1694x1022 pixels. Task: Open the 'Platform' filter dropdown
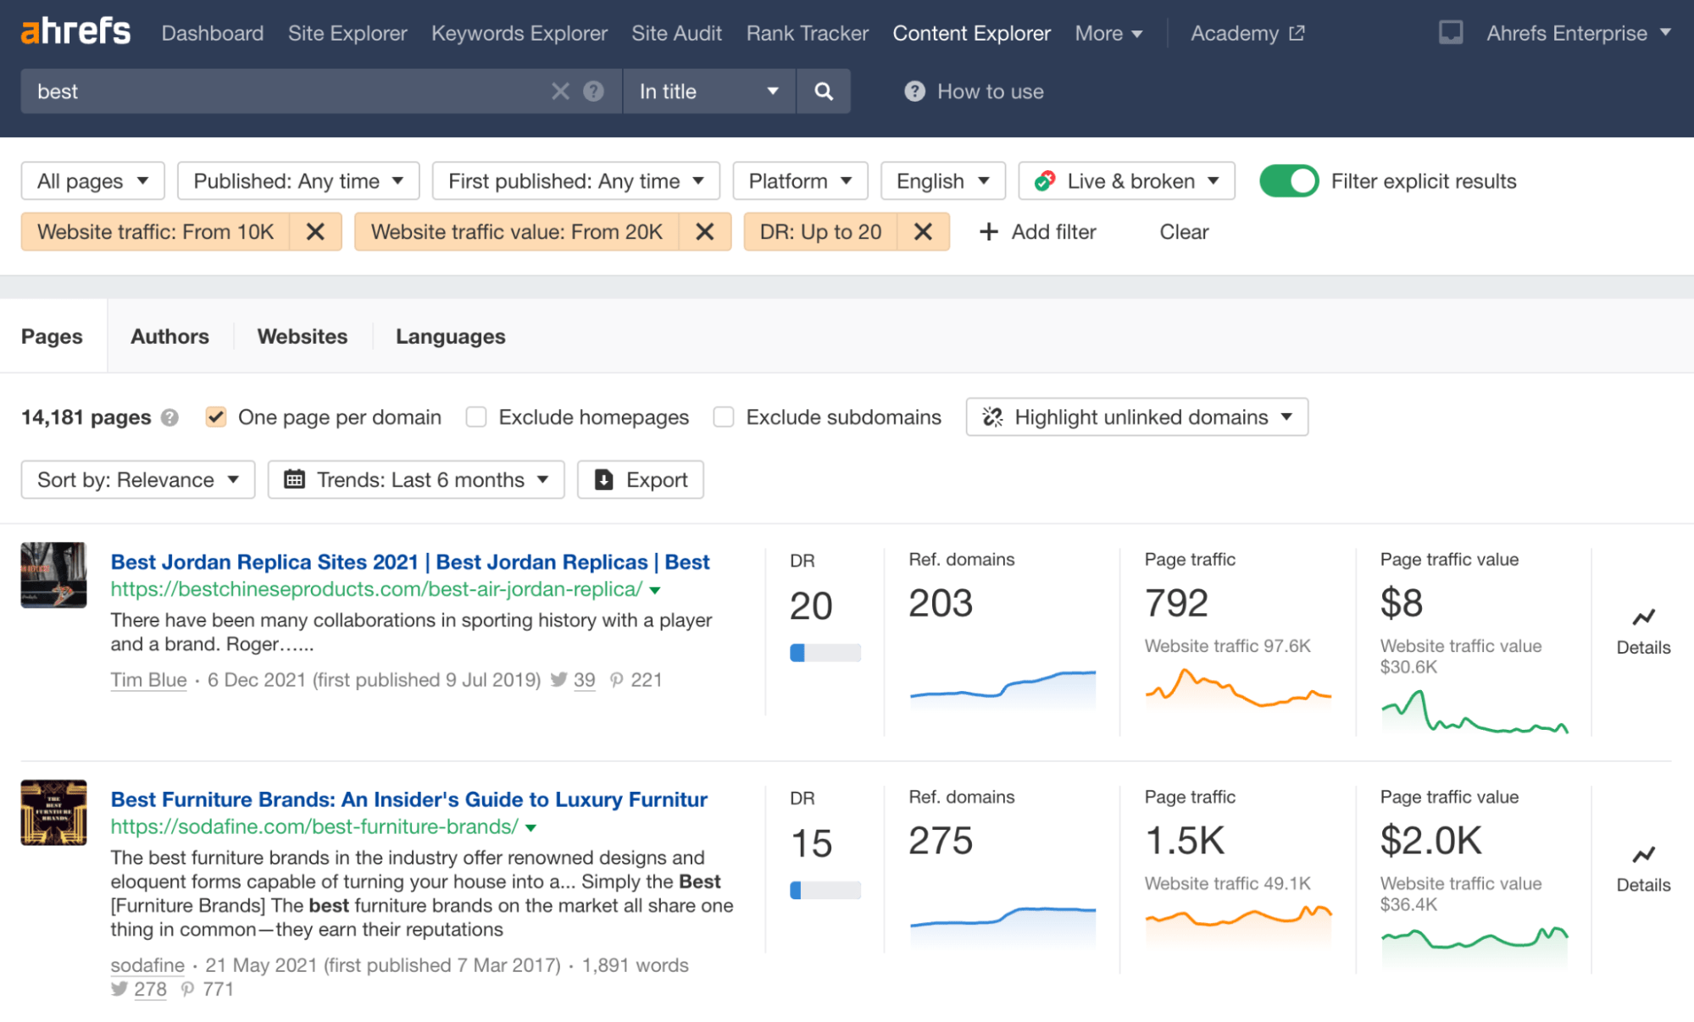tap(797, 180)
